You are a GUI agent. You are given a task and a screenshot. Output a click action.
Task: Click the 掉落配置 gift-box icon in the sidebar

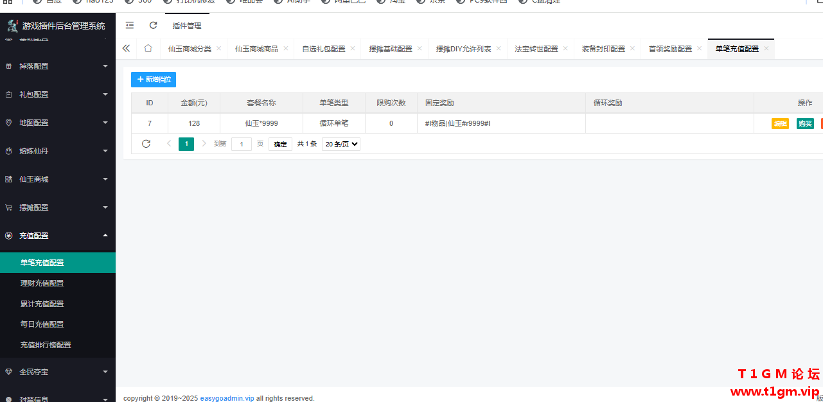[x=8, y=66]
